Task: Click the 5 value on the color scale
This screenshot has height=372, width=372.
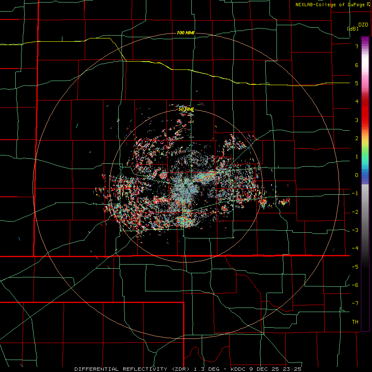Action: 357,83
